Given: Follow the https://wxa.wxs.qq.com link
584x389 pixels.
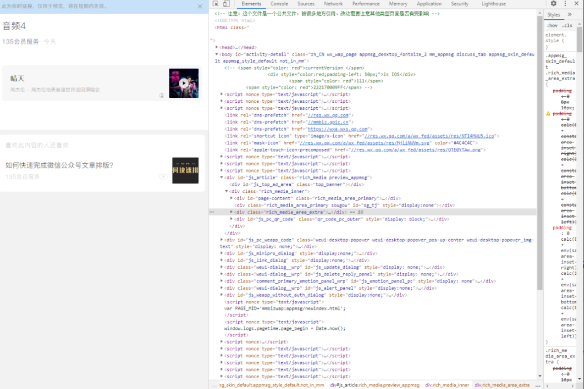Looking at the screenshot, I should pyautogui.click(x=337, y=129).
